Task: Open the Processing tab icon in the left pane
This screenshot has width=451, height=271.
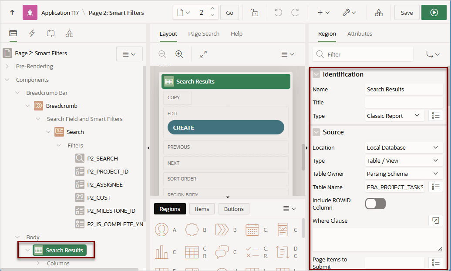Action: pos(50,33)
